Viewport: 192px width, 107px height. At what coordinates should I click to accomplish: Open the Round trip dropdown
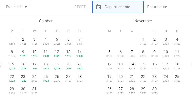pyautogui.click(x=17, y=7)
